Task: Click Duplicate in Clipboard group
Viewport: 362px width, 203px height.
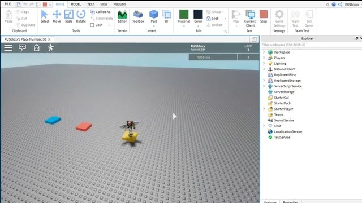Action: [25, 25]
